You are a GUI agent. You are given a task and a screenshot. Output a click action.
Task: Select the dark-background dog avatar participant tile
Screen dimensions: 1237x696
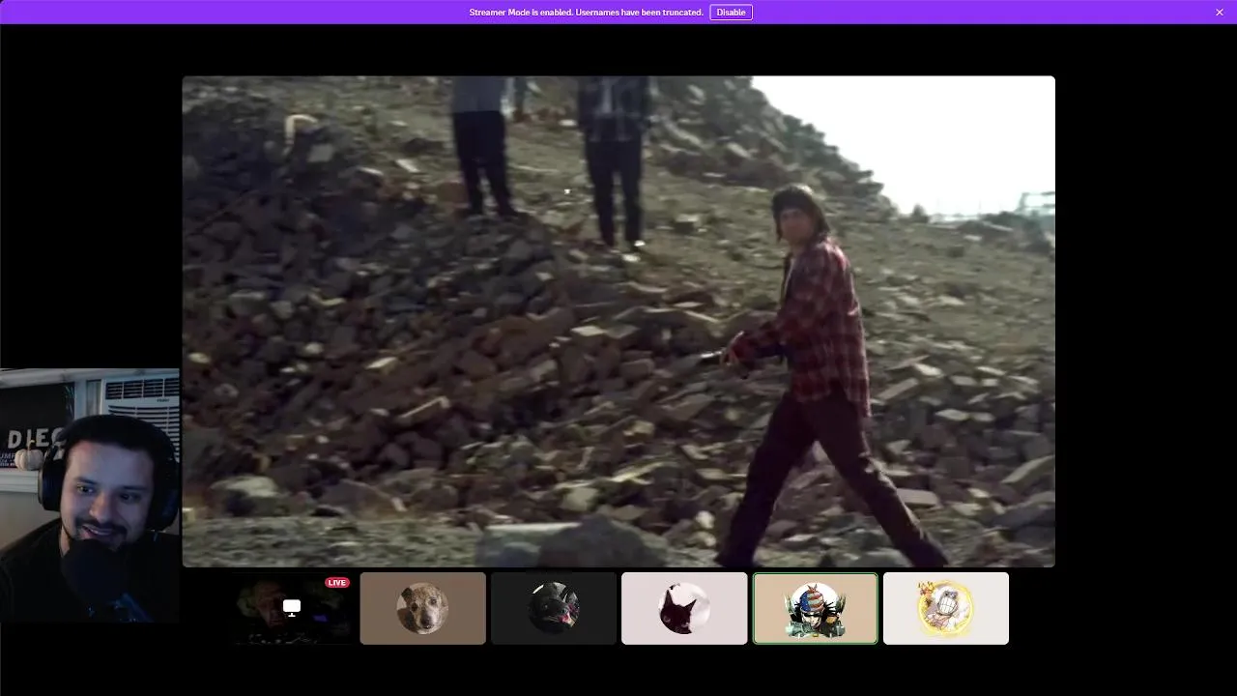tap(554, 608)
